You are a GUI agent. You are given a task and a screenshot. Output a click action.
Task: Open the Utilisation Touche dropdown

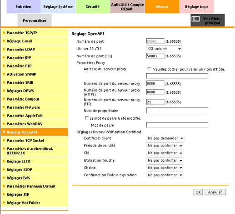[165, 160]
